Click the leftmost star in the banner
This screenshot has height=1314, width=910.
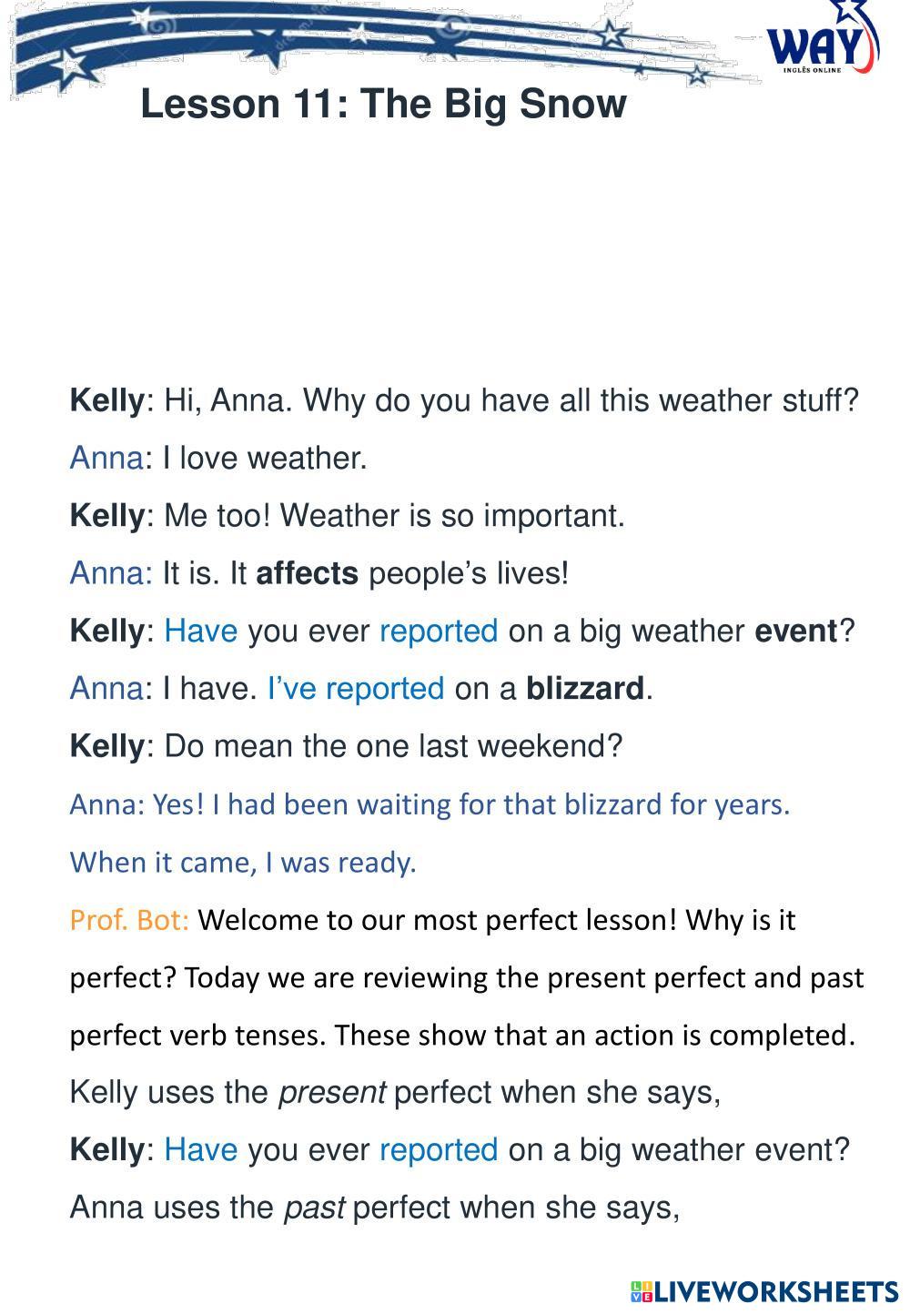pyautogui.click(x=71, y=64)
